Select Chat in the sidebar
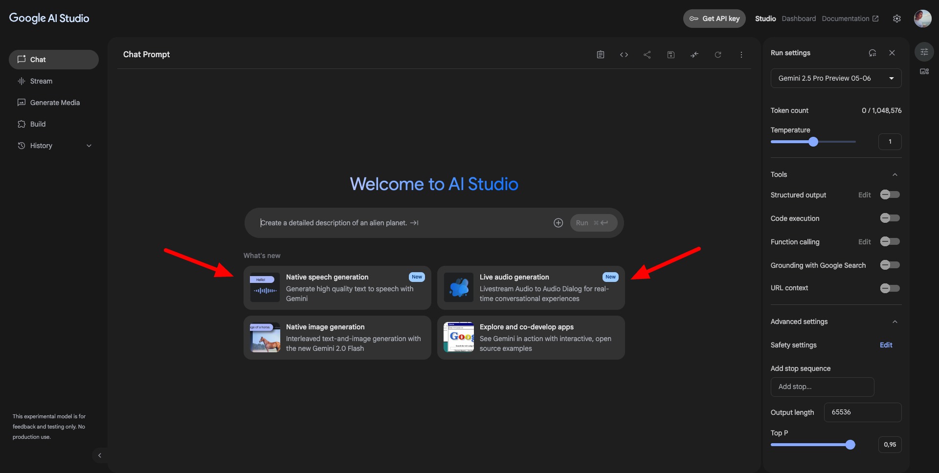Viewport: 939px width, 473px height. tap(54, 60)
